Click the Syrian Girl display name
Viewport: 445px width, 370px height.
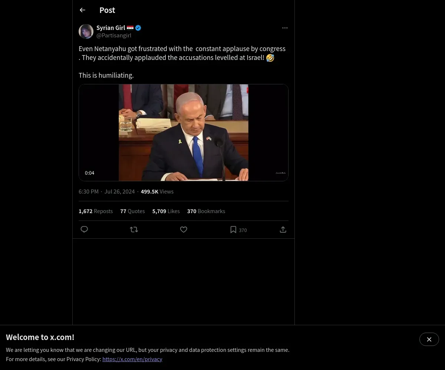[111, 28]
